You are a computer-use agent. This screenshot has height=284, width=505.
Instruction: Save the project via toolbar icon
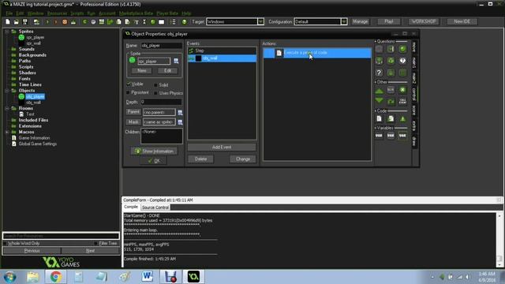[x=24, y=21]
